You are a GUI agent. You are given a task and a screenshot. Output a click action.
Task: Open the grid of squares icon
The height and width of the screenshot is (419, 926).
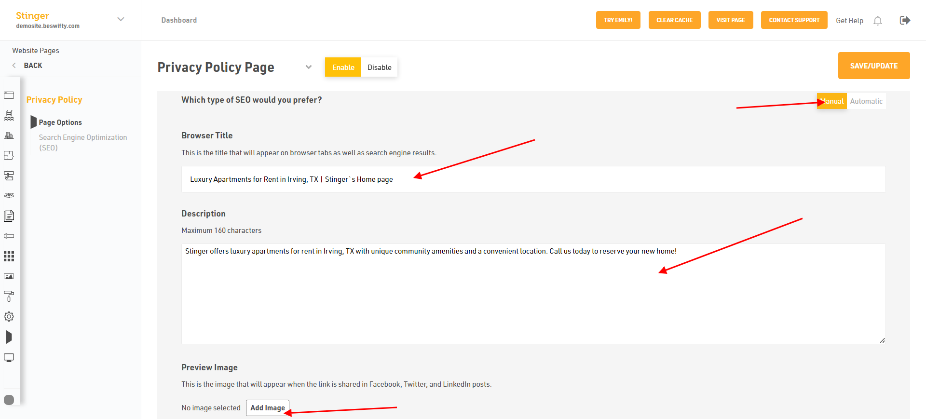[x=9, y=256]
